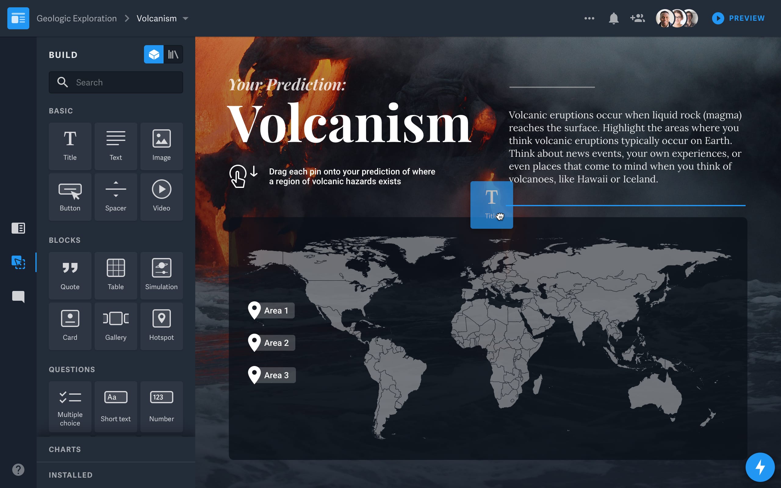
Task: Click the notifications bell icon
Action: (x=613, y=18)
